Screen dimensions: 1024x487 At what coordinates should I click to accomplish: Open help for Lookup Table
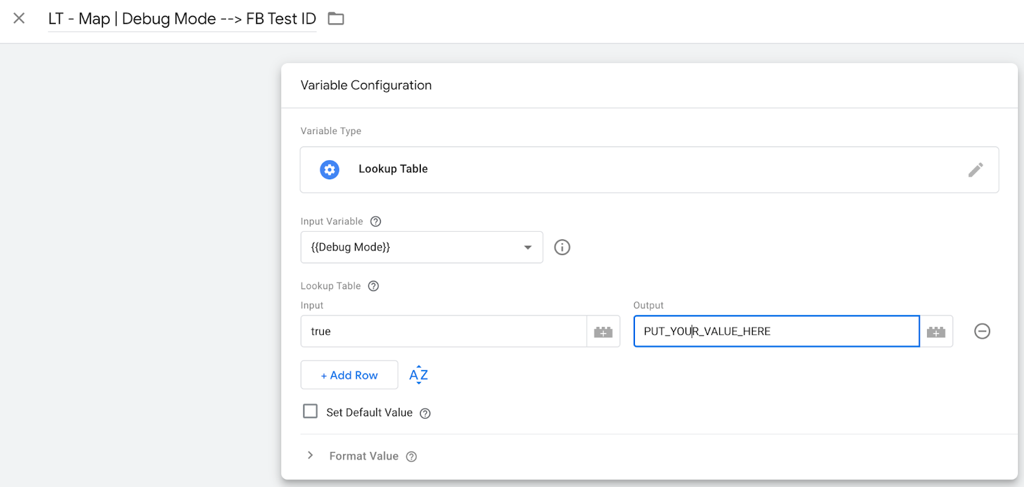coord(373,286)
